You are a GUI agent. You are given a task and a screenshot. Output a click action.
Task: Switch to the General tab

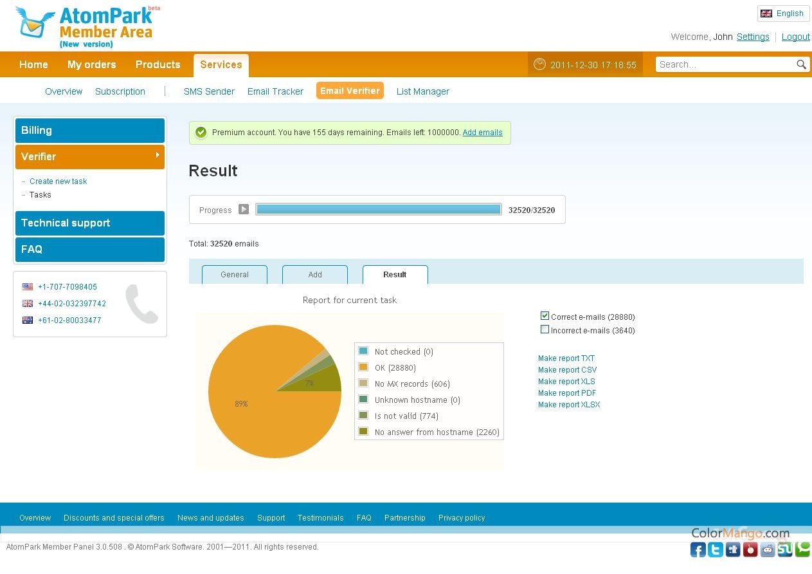pyautogui.click(x=235, y=275)
